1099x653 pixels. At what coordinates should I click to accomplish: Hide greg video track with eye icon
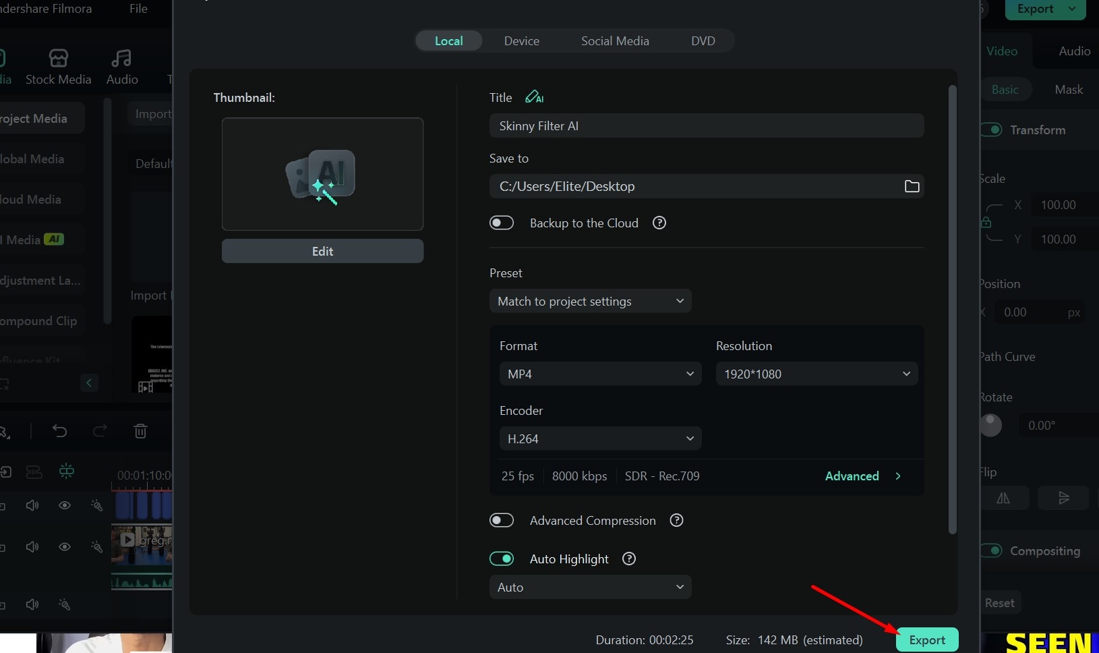[x=65, y=546]
